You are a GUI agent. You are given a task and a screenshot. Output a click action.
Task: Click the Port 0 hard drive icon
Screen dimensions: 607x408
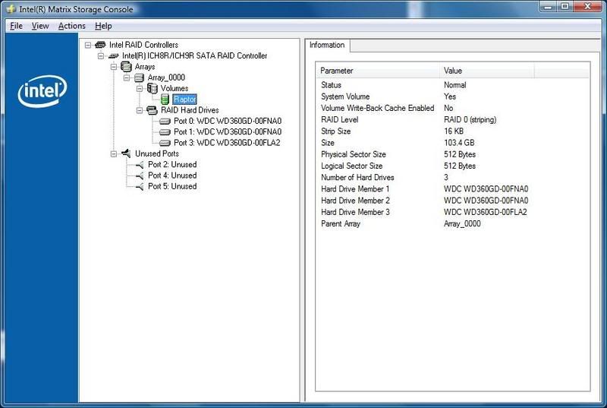point(165,122)
